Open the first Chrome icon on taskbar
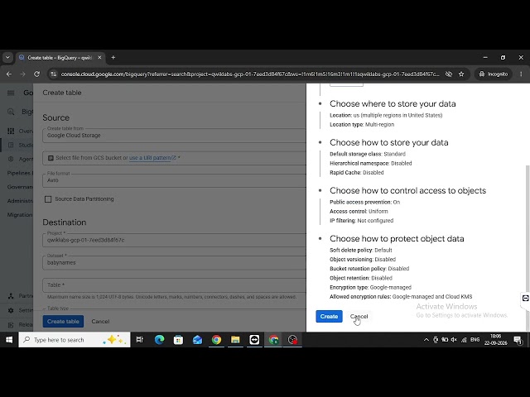 (x=217, y=340)
